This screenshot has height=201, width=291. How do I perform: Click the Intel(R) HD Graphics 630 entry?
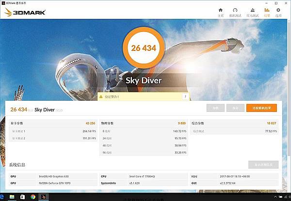pos(54,176)
